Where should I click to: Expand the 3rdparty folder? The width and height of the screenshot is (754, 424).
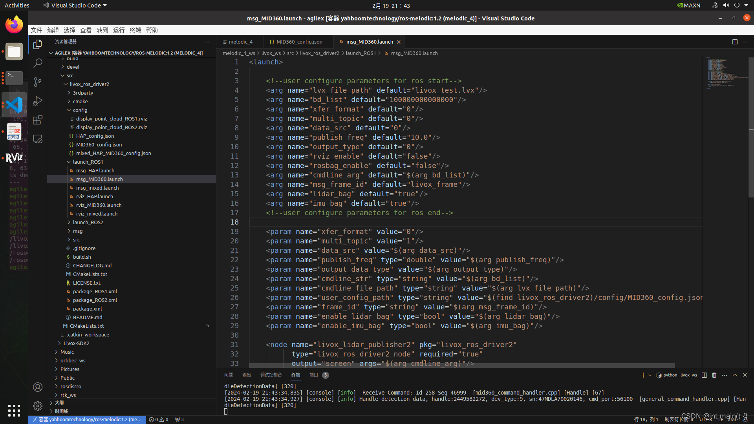point(83,93)
